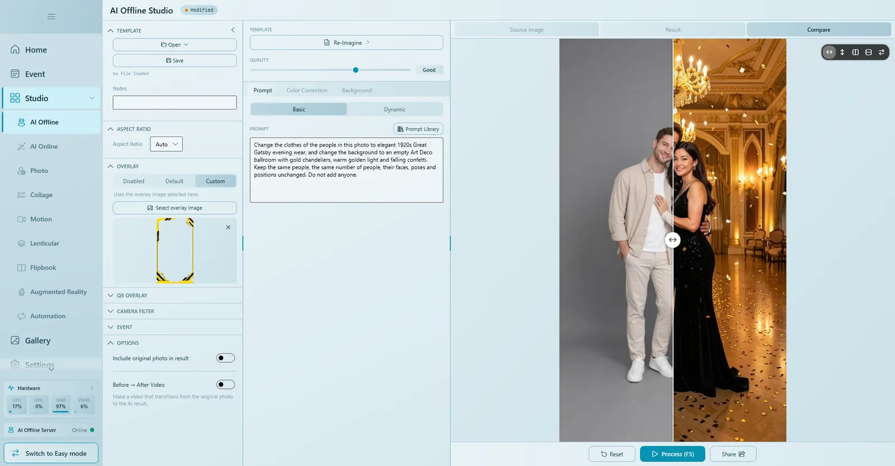Adjust the Quality slider handle
The height and width of the screenshot is (466, 895).
tap(356, 70)
